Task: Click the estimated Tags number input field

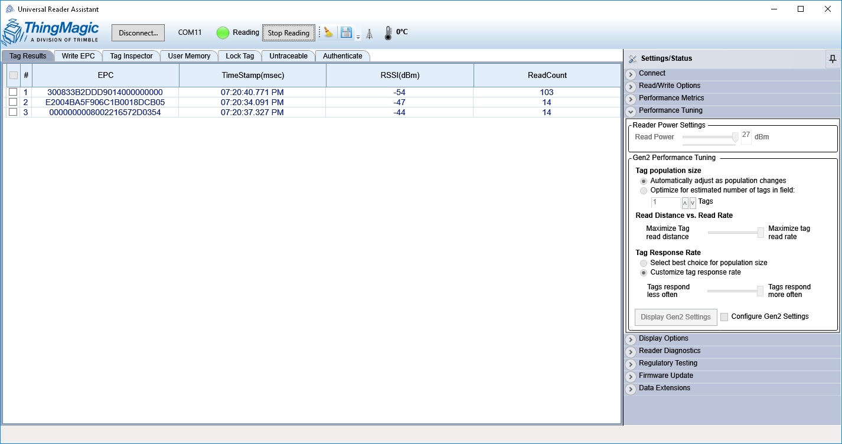Action: tap(666, 202)
